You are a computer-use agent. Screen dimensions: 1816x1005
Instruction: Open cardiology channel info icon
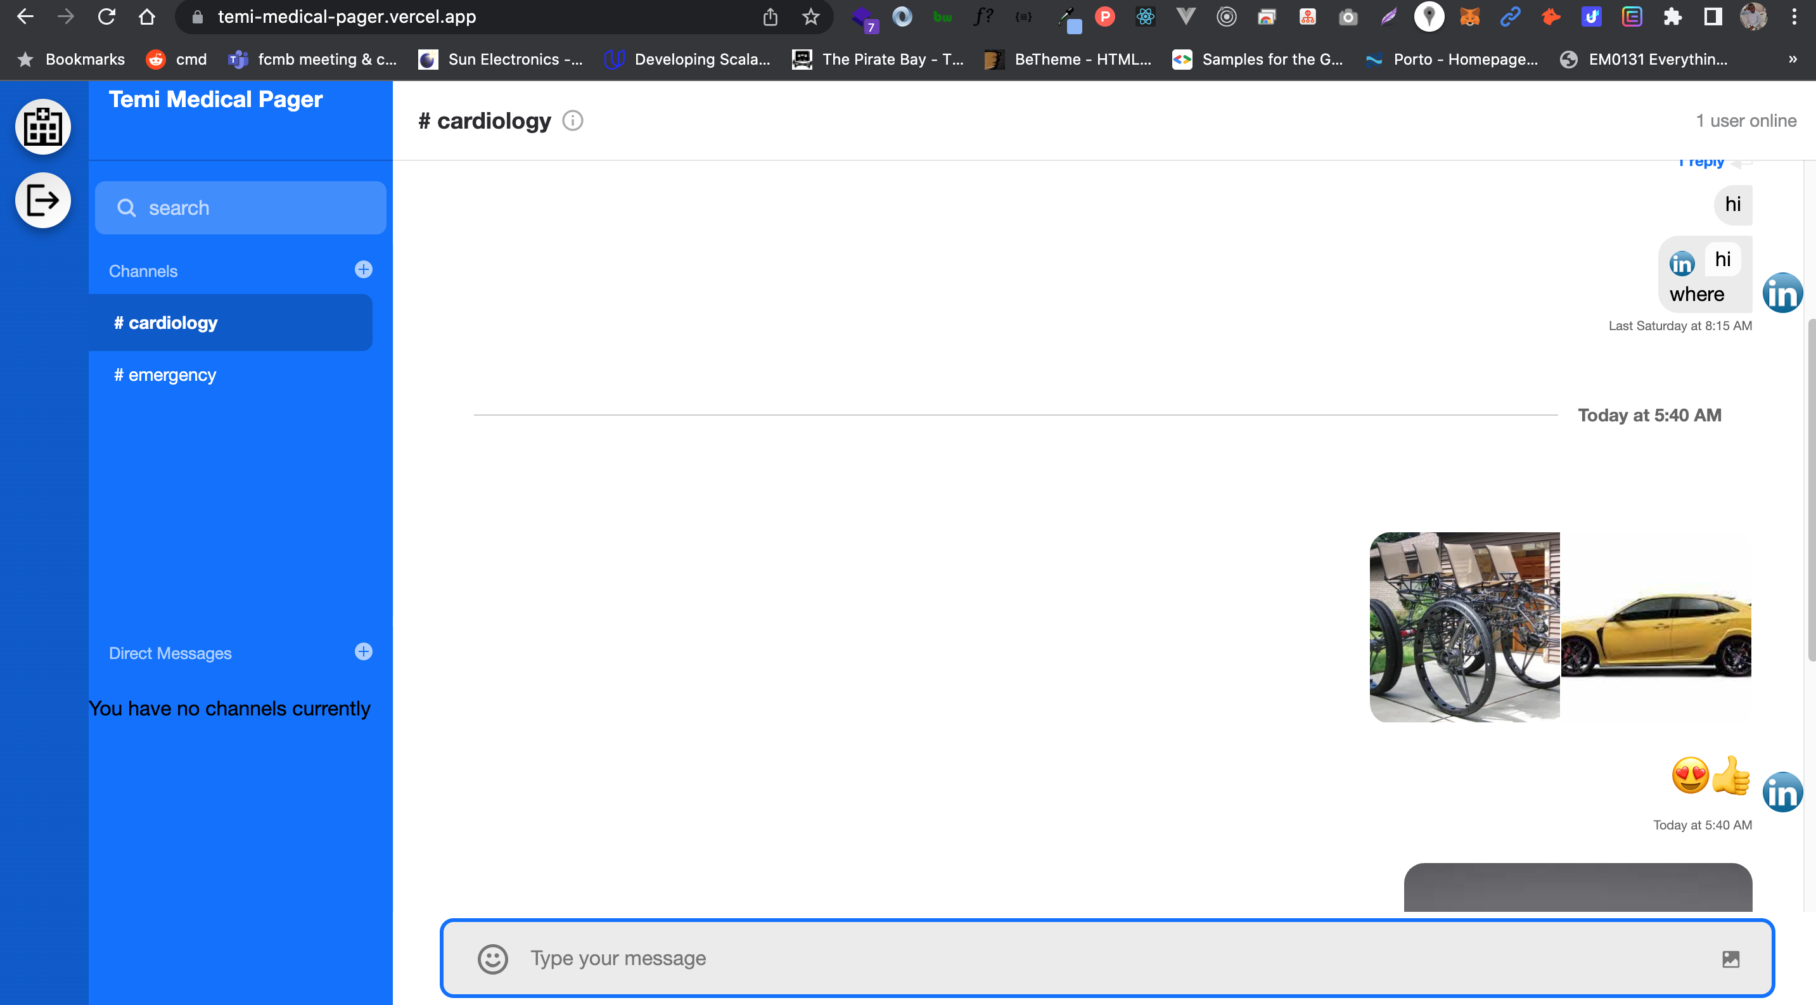pos(572,121)
